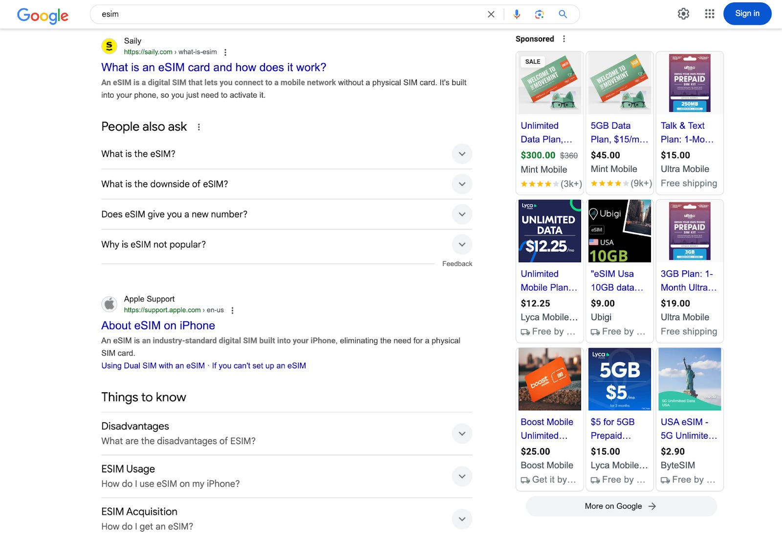782x539 pixels.
Task: Open the saily.com URL breadcrumb
Action: click(170, 52)
